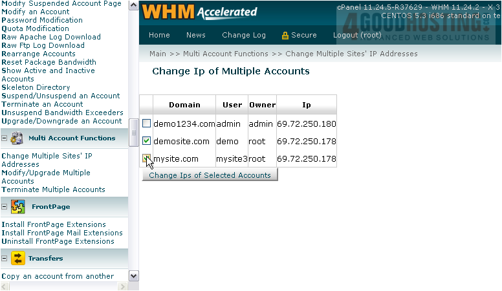Collapse the Multi Account Functions section
Screen dimensions: 502x291
pos(5,138)
